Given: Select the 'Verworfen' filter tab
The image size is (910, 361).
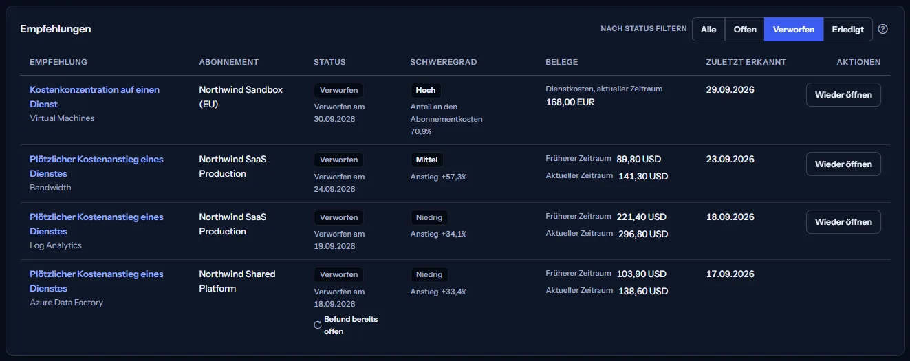Looking at the screenshot, I should pos(794,30).
